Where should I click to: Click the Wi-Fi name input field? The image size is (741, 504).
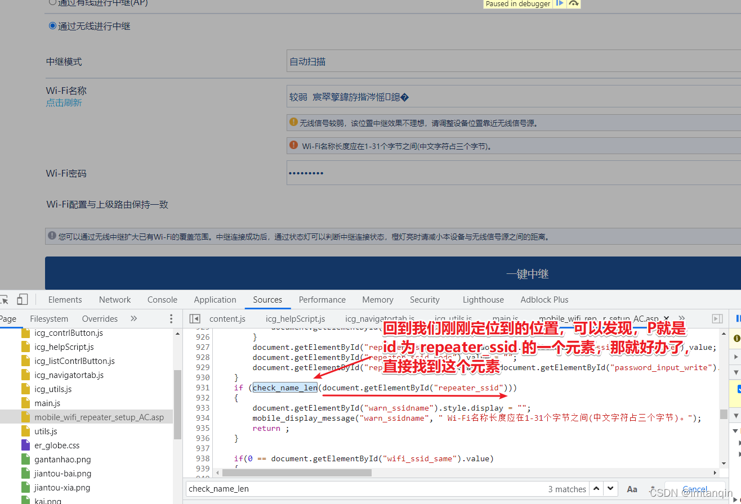tap(514, 97)
